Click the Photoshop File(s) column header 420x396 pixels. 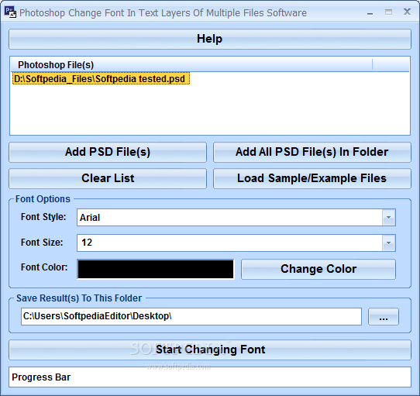191,65
